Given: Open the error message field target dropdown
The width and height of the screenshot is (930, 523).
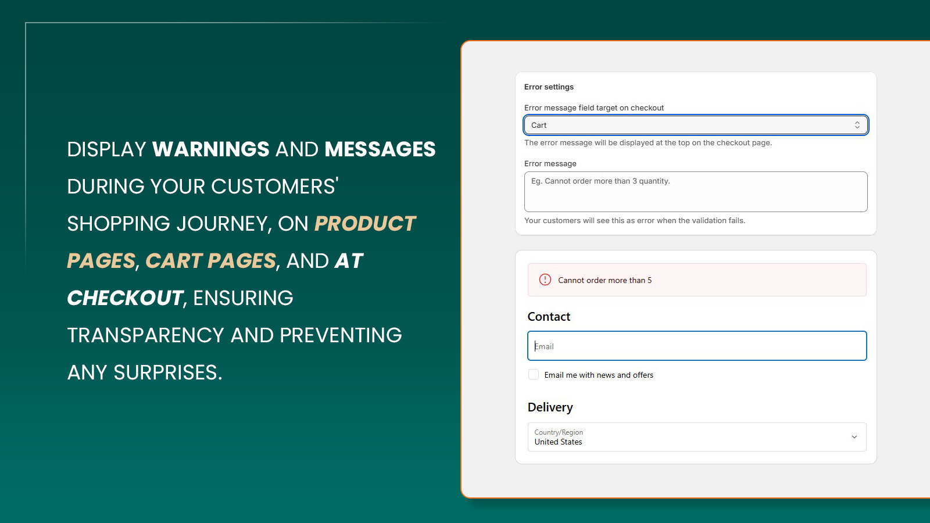Looking at the screenshot, I should coord(696,125).
